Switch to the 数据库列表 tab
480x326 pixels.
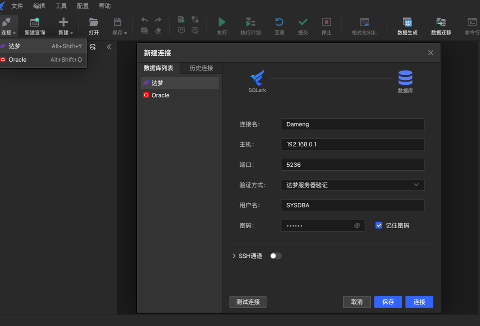159,68
